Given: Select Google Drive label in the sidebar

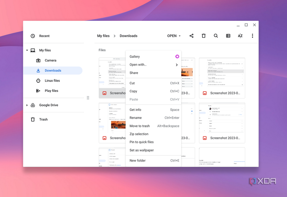Looking at the screenshot, I should [49, 105].
